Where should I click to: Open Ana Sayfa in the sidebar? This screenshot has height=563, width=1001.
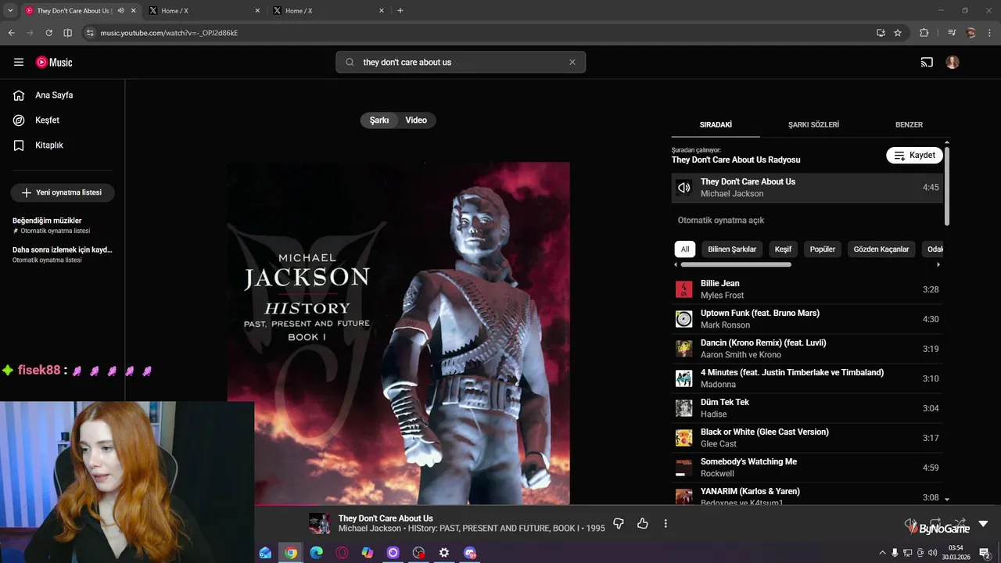(x=54, y=95)
